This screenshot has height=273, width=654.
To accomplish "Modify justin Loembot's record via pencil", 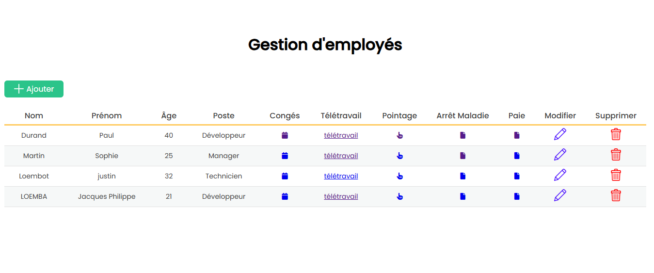I will [x=560, y=175].
